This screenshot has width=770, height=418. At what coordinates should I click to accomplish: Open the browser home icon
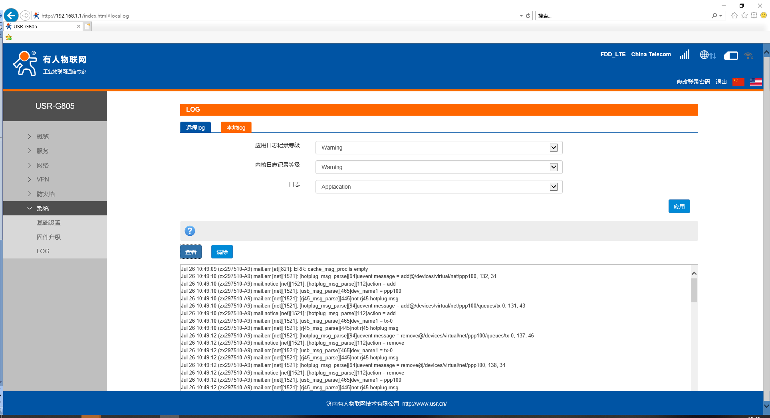(x=734, y=16)
